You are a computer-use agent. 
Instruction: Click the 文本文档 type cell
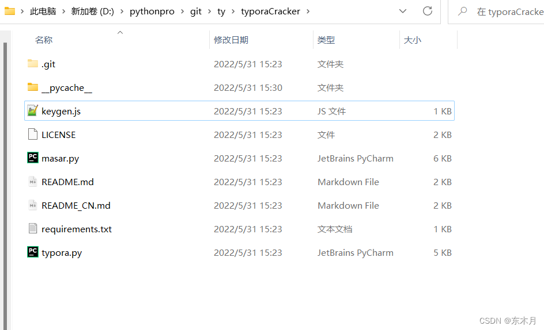[335, 229]
